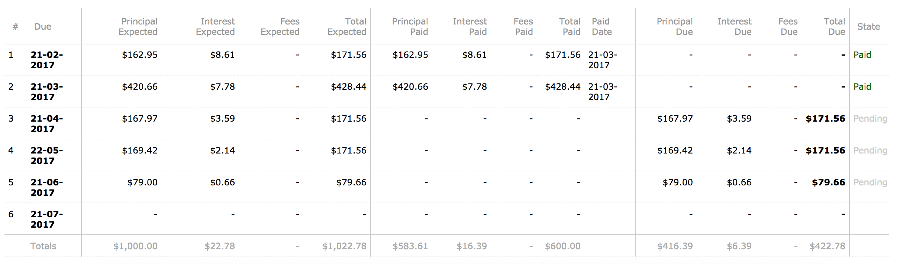Click the Total Due column header
Screen dimensions: 913x264
click(x=834, y=27)
